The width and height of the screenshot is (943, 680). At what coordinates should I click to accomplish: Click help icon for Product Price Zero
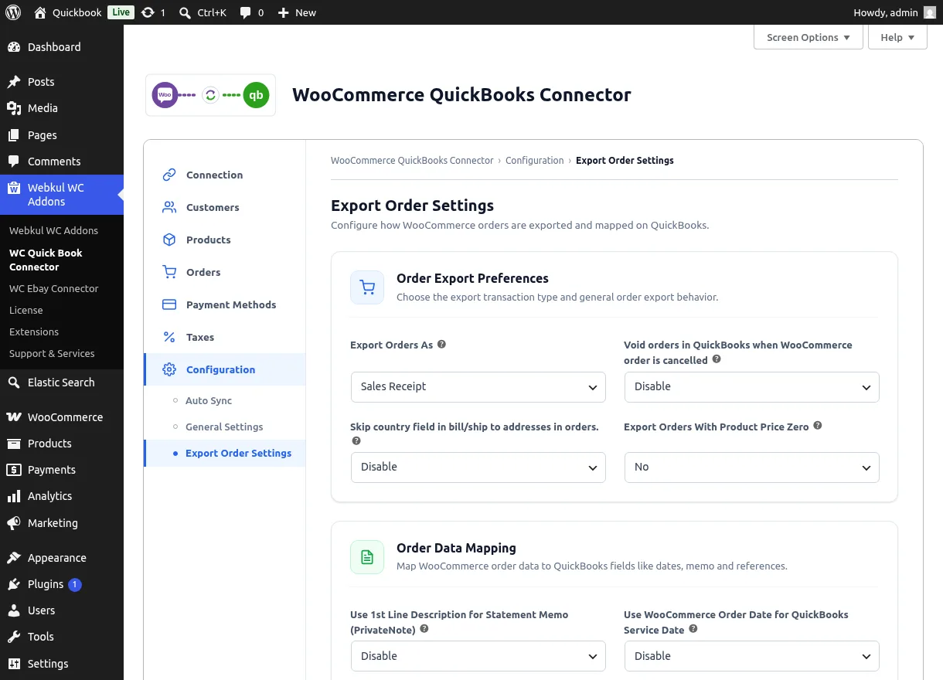(818, 426)
